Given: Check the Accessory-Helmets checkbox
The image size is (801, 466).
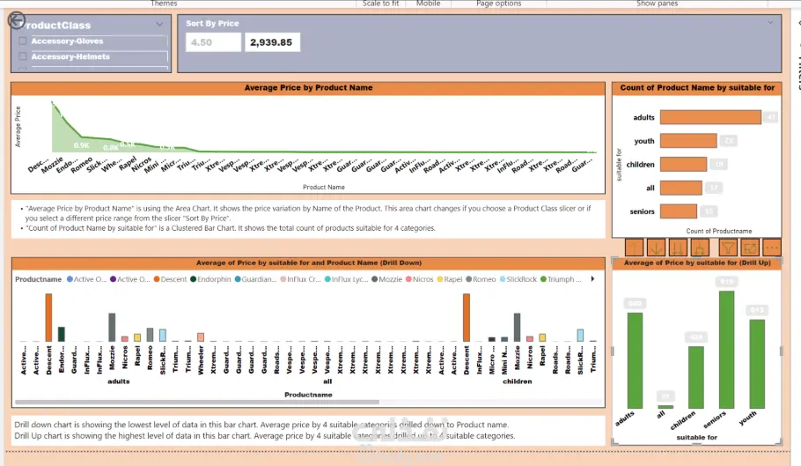Looking at the screenshot, I should (23, 56).
